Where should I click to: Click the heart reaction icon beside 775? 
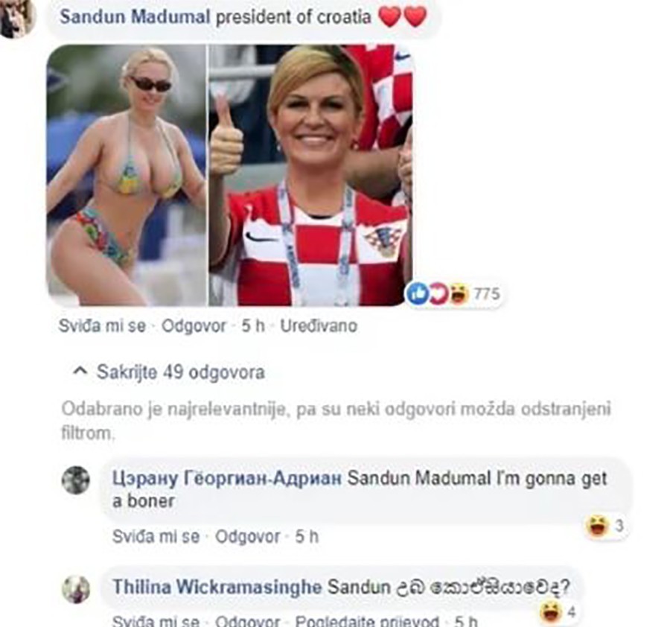coord(438,293)
